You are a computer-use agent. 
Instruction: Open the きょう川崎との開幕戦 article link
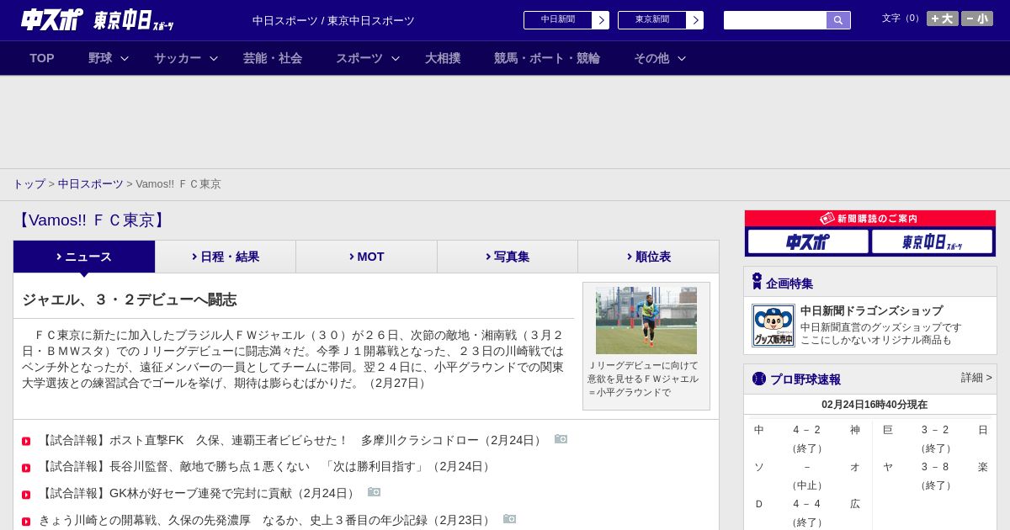266,520
